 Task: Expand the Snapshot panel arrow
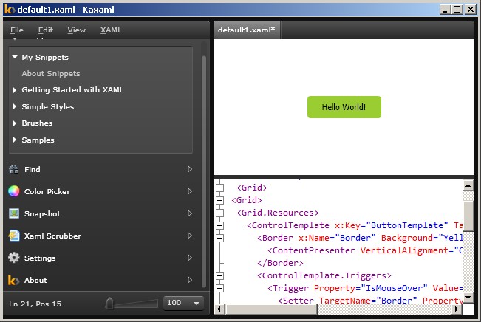[x=190, y=213]
